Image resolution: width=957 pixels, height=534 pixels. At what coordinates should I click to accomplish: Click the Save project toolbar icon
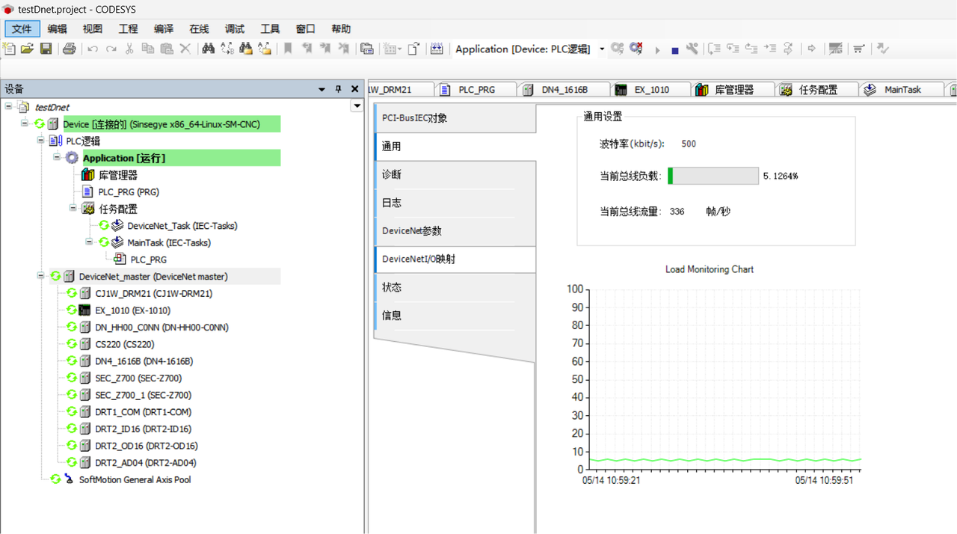tap(46, 49)
